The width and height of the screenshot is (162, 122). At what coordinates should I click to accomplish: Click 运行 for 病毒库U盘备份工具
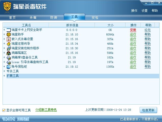click(x=133, y=57)
